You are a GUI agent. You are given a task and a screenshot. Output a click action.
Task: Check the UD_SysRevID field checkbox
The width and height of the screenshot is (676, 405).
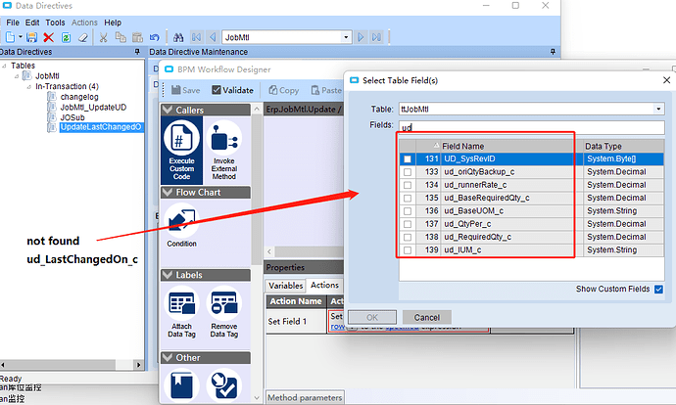coord(408,159)
